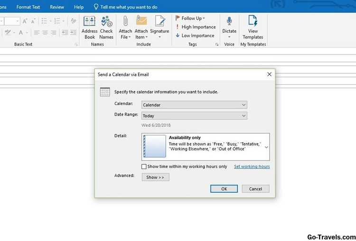Open the Follow Up flag dropdown
The width and height of the screenshot is (356, 241).
[x=190, y=18]
